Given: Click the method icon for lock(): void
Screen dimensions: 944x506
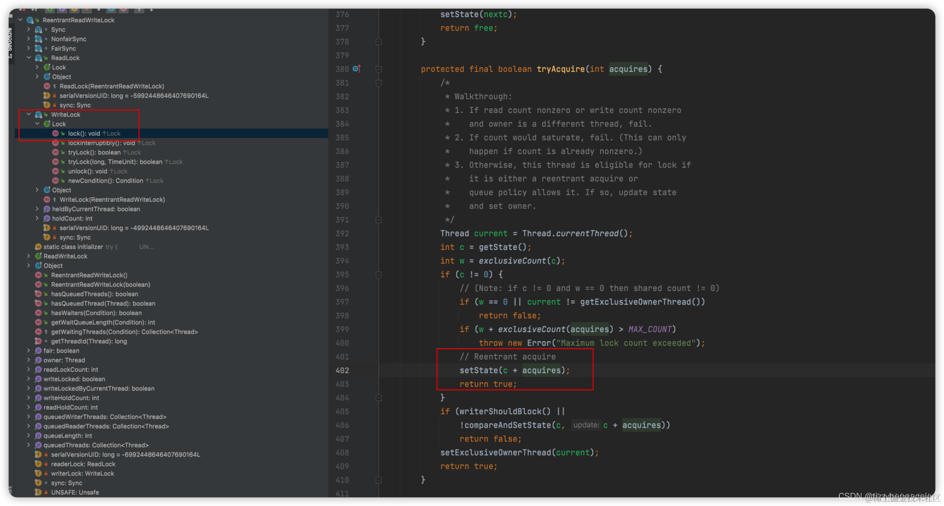Looking at the screenshot, I should [x=55, y=134].
